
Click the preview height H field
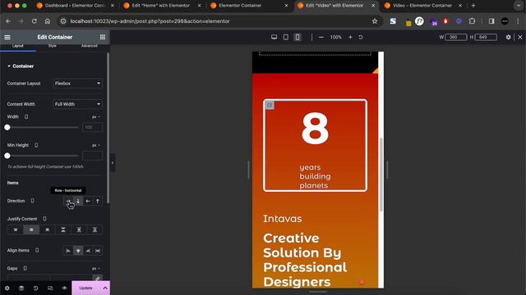pyautogui.click(x=486, y=37)
